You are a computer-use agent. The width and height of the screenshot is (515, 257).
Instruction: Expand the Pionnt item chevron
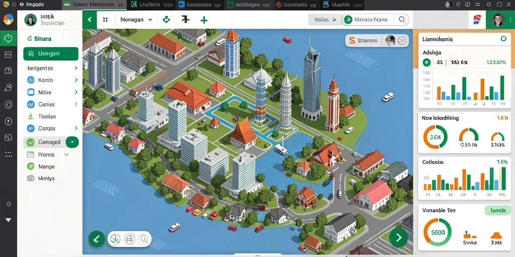[66, 155]
